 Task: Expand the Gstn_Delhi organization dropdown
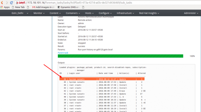click(20, 13)
